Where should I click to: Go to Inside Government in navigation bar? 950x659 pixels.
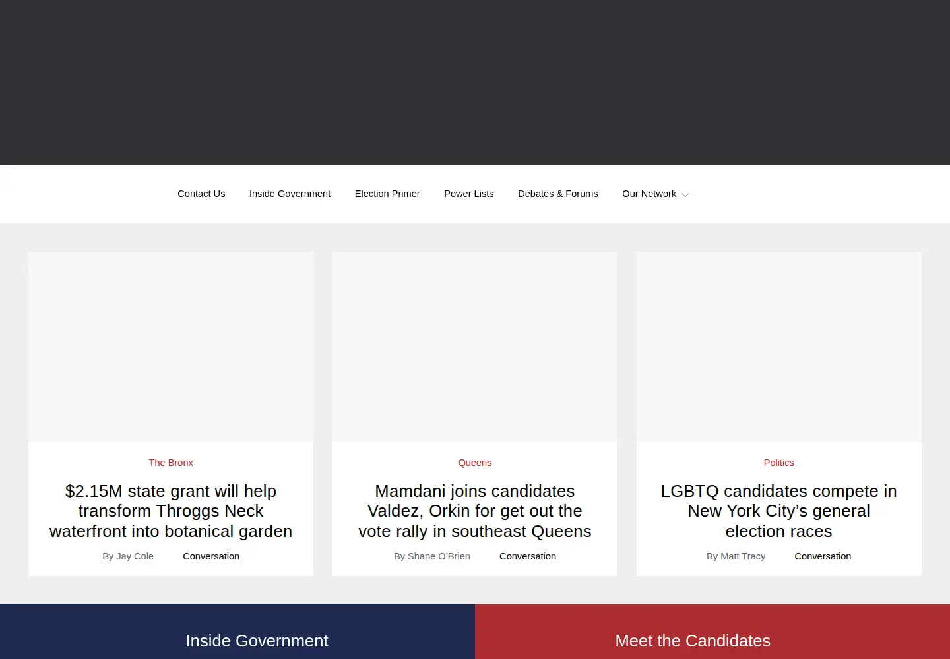[x=290, y=194]
